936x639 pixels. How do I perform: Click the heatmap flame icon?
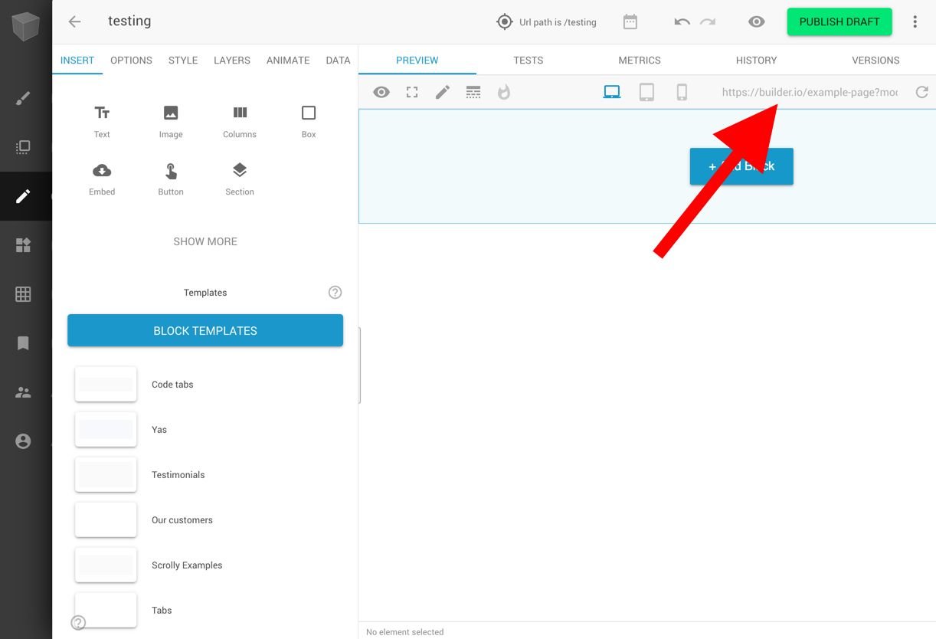tap(504, 93)
